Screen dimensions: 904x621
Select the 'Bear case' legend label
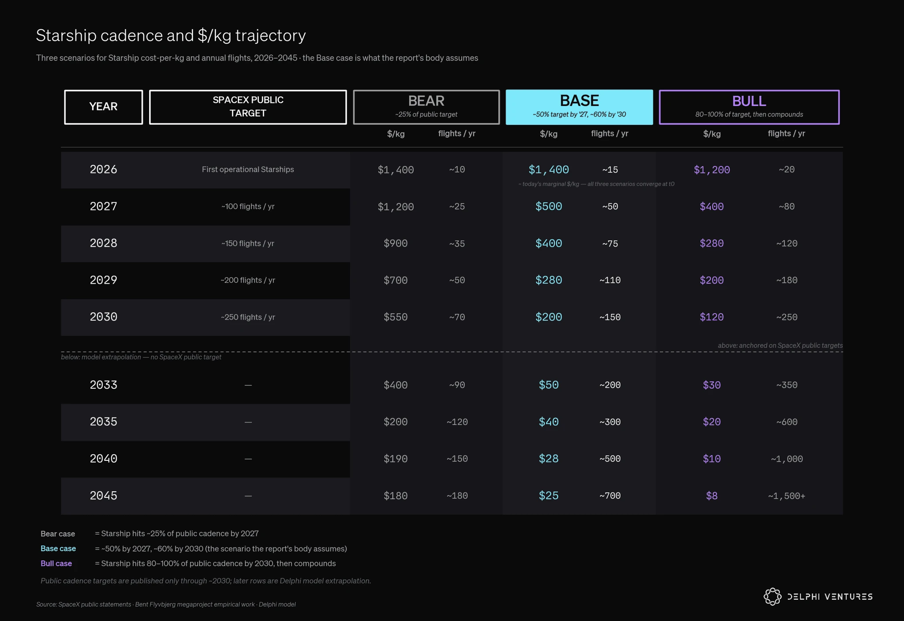(x=58, y=534)
